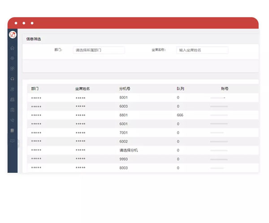Expand the 请选择分机 extension selector in table
The height and width of the screenshot is (223, 269).
point(129,150)
